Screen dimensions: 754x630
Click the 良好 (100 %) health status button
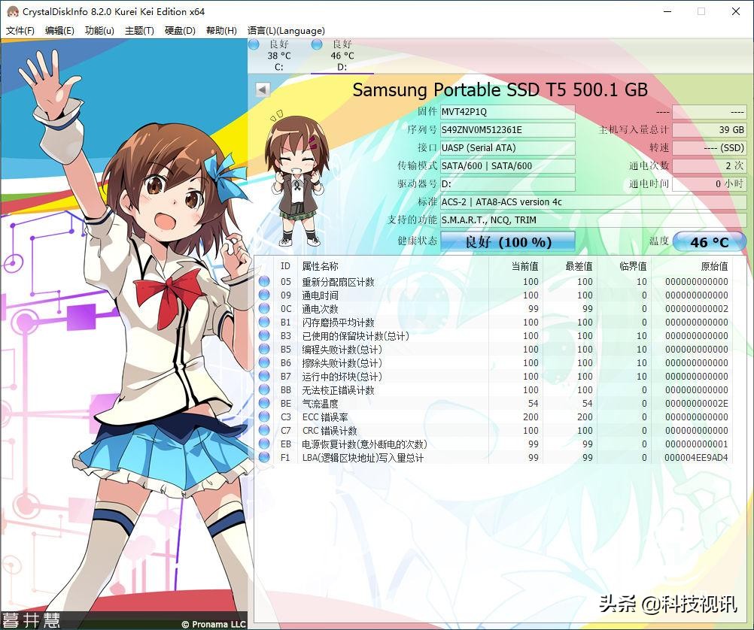[508, 241]
